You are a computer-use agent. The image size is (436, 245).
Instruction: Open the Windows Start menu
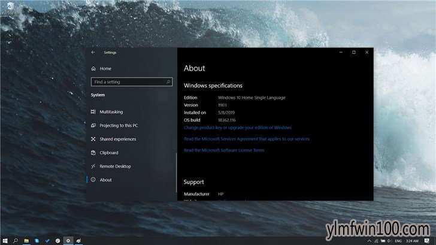tap(5, 241)
